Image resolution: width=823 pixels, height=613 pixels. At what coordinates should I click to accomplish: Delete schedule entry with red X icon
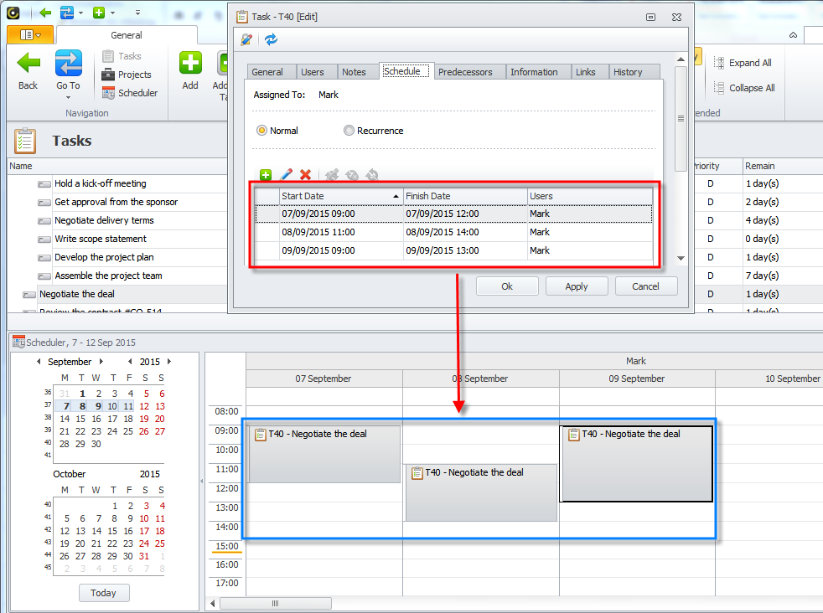[x=306, y=175]
